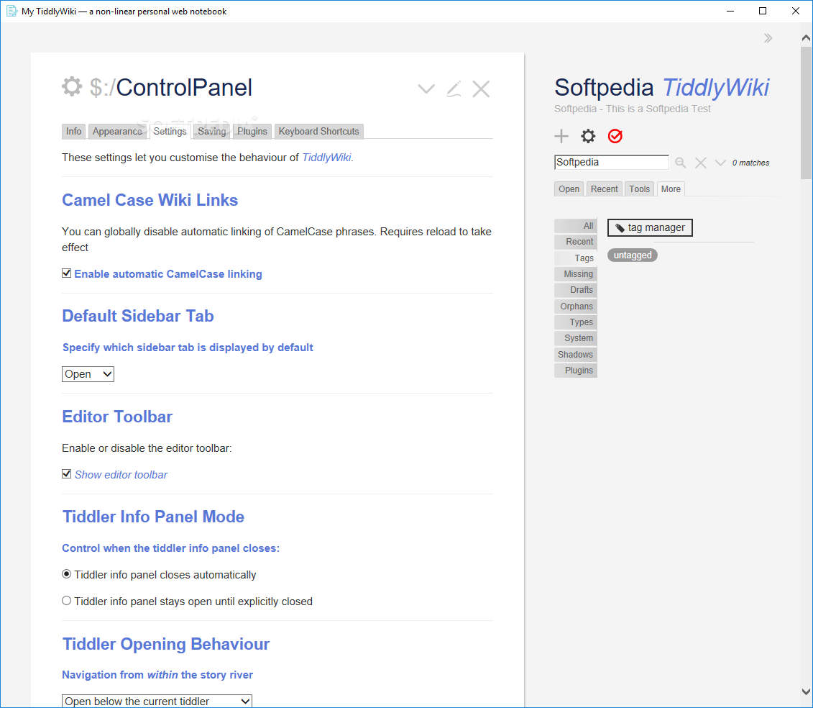The height and width of the screenshot is (708, 813).
Task: Expand search results dropdown chevron
Action: pos(720,163)
